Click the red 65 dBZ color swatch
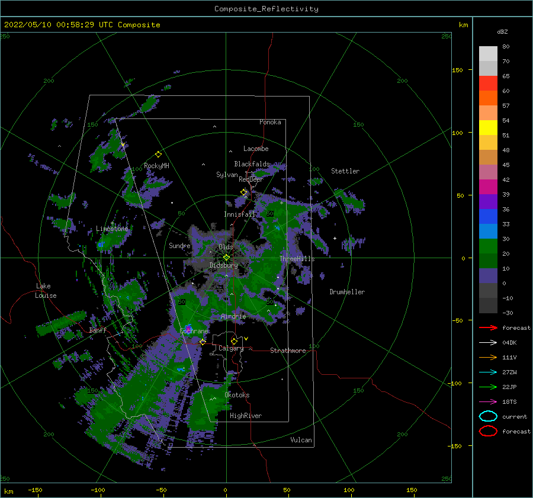533x498 pixels. point(488,83)
